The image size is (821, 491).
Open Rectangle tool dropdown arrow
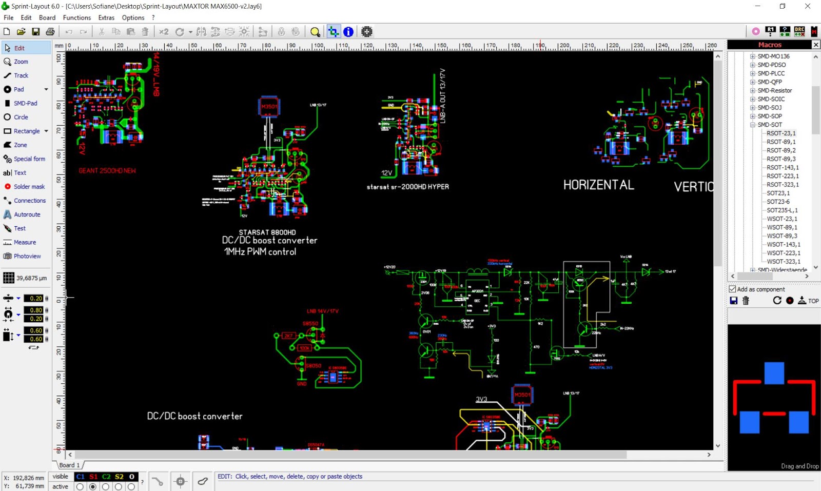click(46, 131)
